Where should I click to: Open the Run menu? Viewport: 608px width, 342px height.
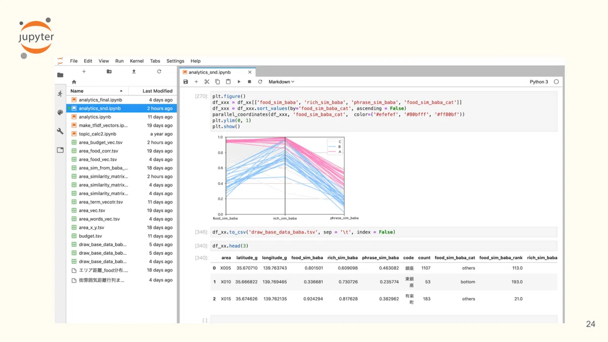(x=120, y=61)
